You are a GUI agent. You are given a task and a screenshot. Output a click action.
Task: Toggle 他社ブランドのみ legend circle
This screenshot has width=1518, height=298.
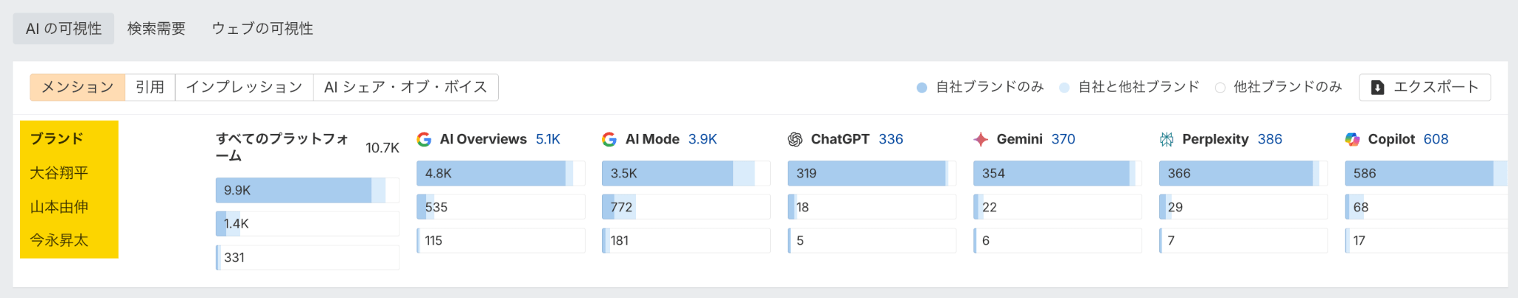point(1220,87)
